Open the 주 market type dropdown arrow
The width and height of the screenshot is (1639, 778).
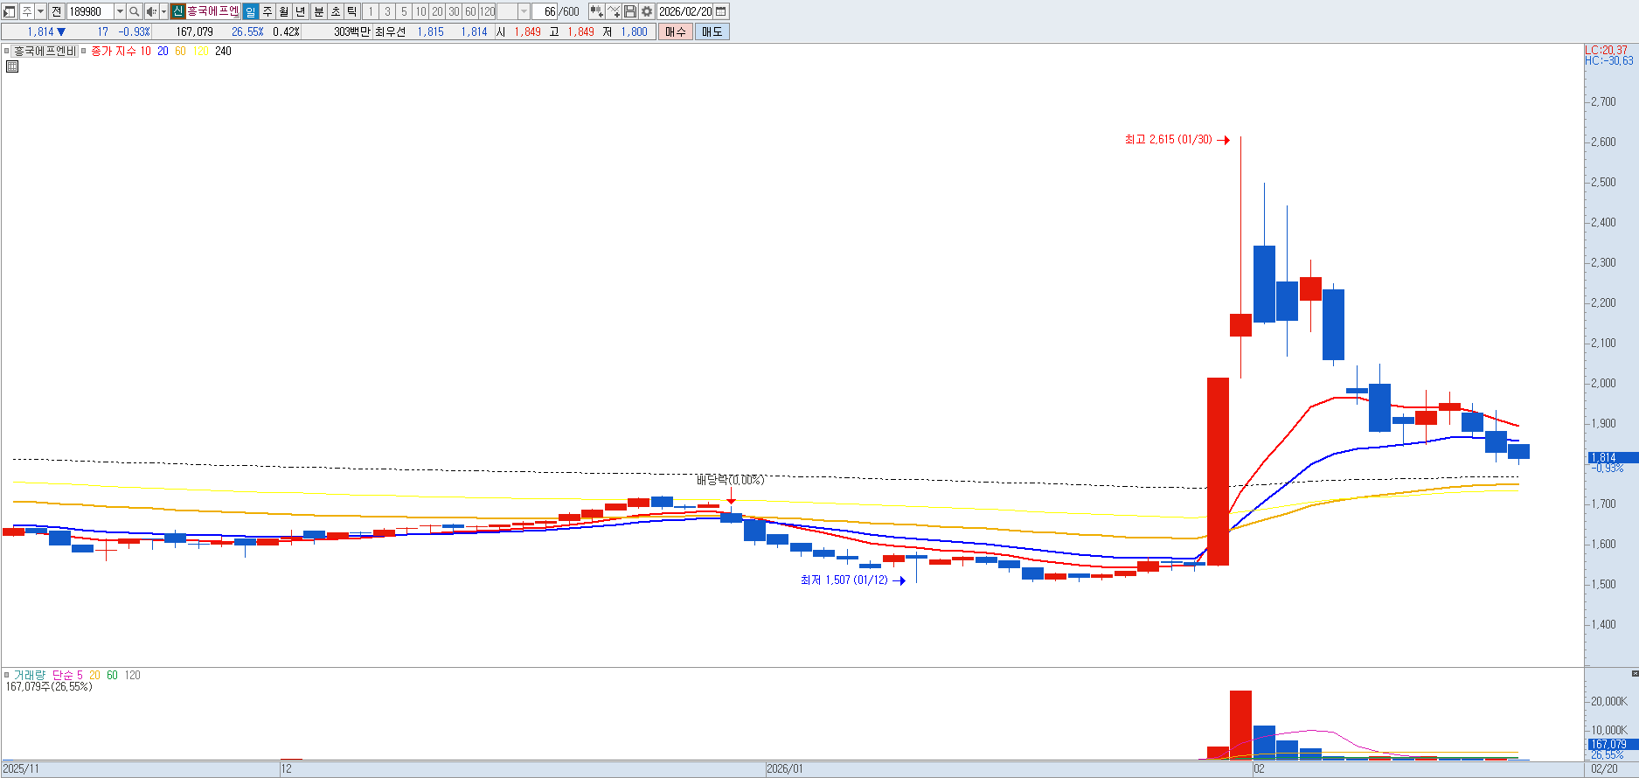point(40,11)
